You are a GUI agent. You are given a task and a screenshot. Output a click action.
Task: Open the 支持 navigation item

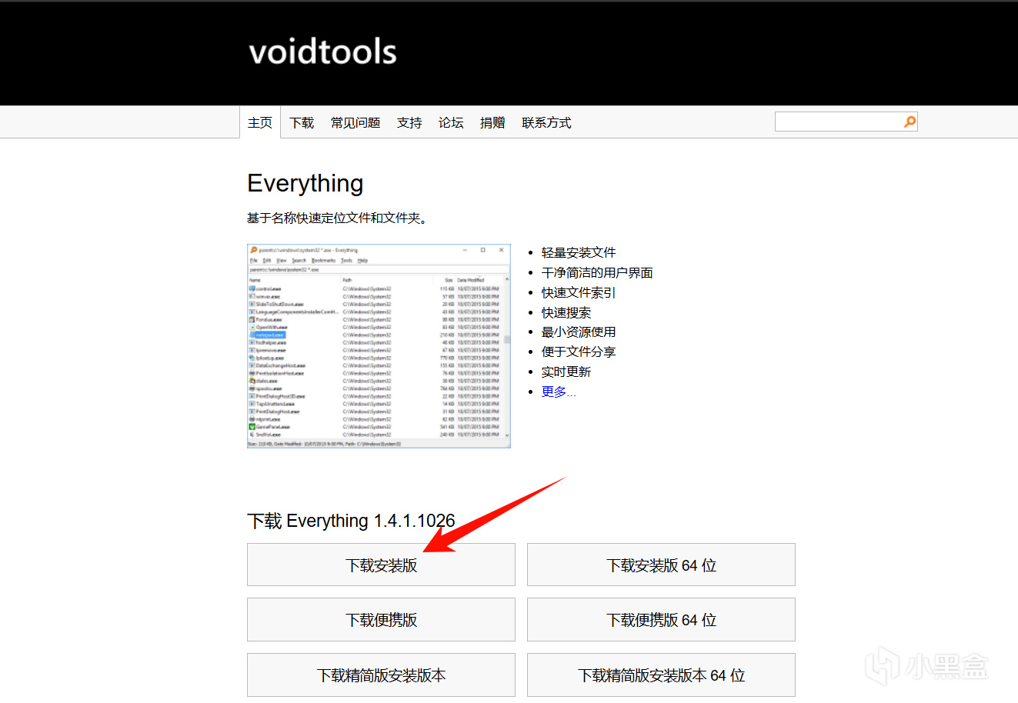tap(409, 122)
